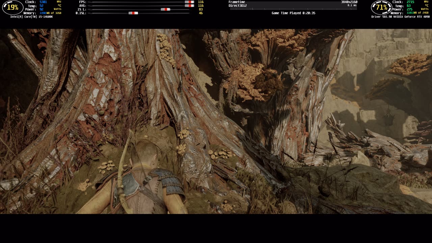Viewport: 432px width, 243px height.
Task: Click the AVG framerate bar marker
Action: tap(189, 6)
